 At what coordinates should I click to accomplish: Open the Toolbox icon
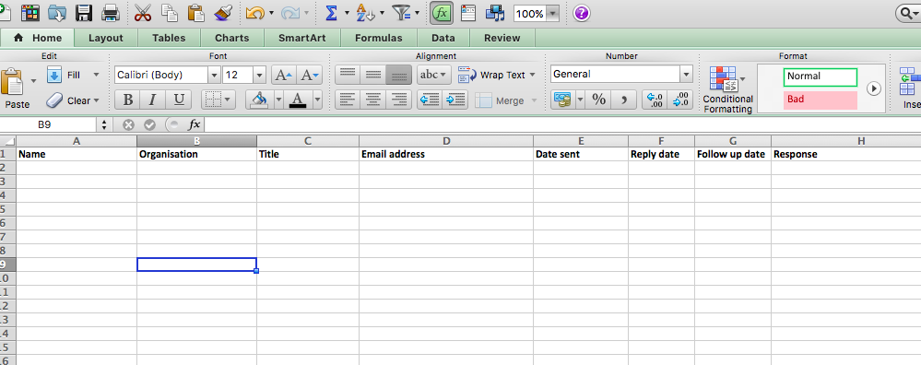tap(468, 13)
